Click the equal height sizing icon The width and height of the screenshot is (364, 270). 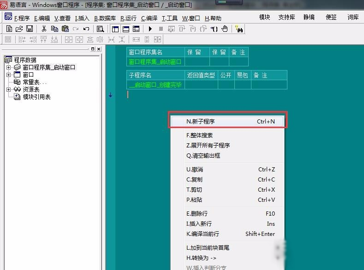click(x=147, y=40)
